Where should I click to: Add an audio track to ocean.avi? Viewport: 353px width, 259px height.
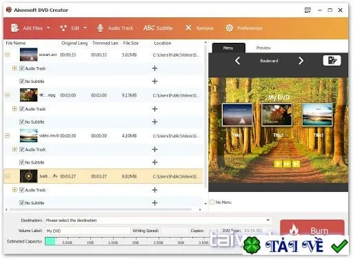(154, 68)
